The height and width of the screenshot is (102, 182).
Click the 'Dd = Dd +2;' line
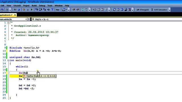[27, 86]
